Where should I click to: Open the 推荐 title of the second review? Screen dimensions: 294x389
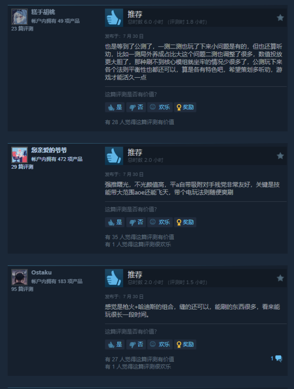pyautogui.click(x=135, y=152)
